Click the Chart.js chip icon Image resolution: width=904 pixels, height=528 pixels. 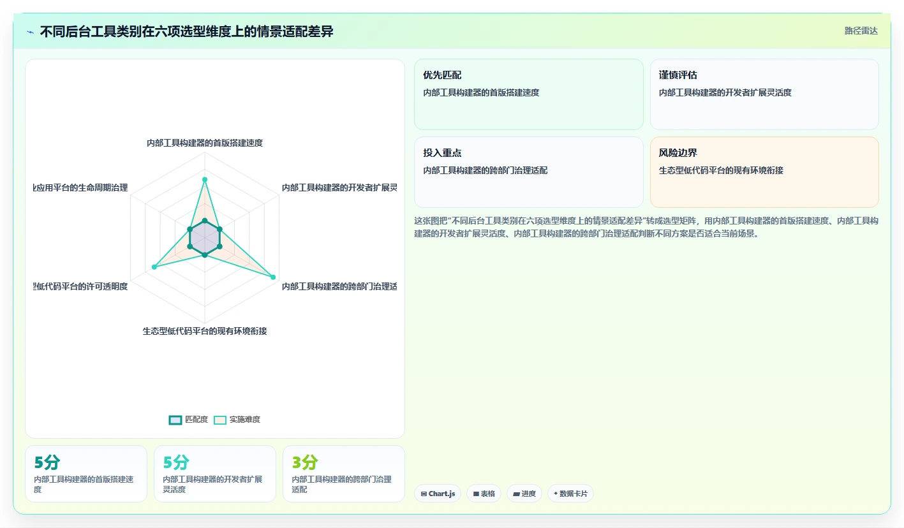[x=424, y=494]
